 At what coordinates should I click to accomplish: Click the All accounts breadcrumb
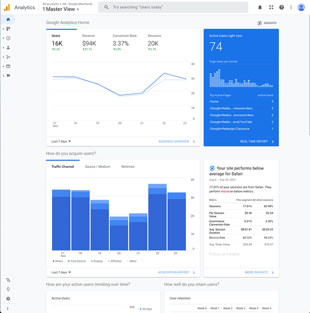[x=51, y=4]
